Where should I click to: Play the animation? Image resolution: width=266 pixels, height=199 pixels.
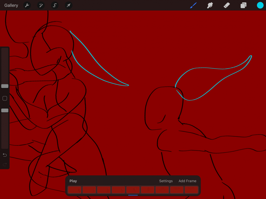click(x=73, y=181)
